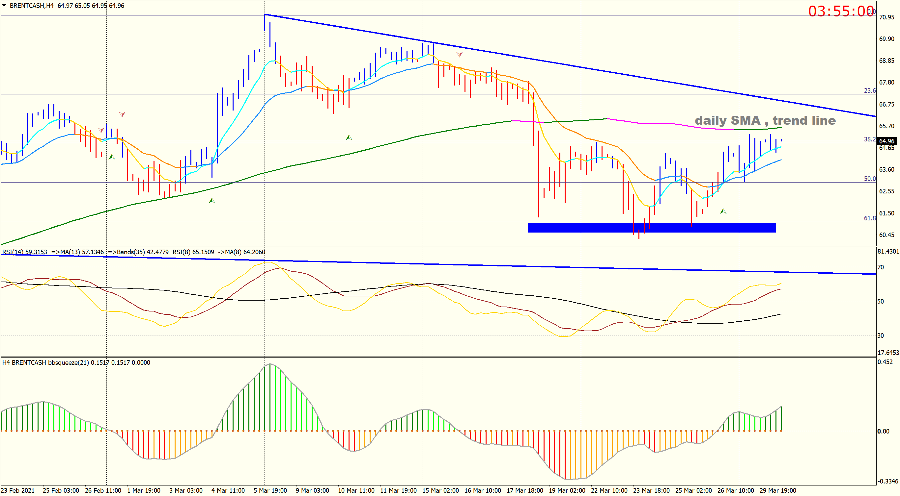900x496 pixels.
Task: Click the topmost red down arrow near 26 Feb
Action: (x=122, y=114)
